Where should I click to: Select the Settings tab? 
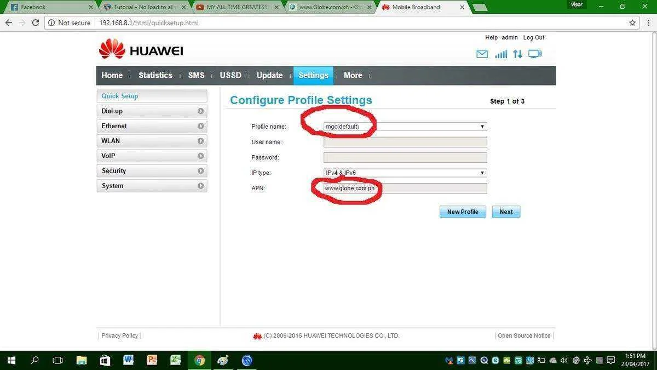[313, 76]
